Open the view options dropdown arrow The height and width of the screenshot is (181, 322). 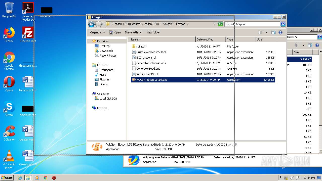pyautogui.click(x=267, y=32)
